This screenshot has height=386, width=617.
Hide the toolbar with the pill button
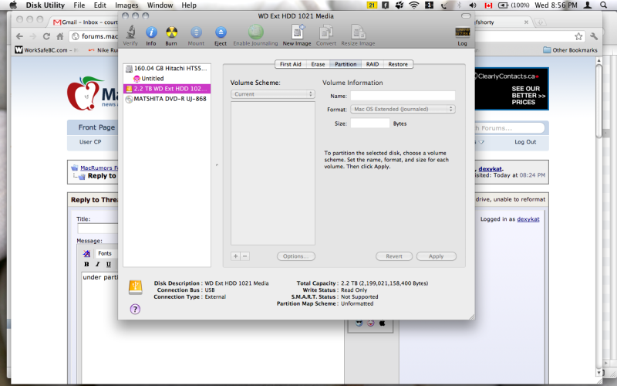click(466, 15)
